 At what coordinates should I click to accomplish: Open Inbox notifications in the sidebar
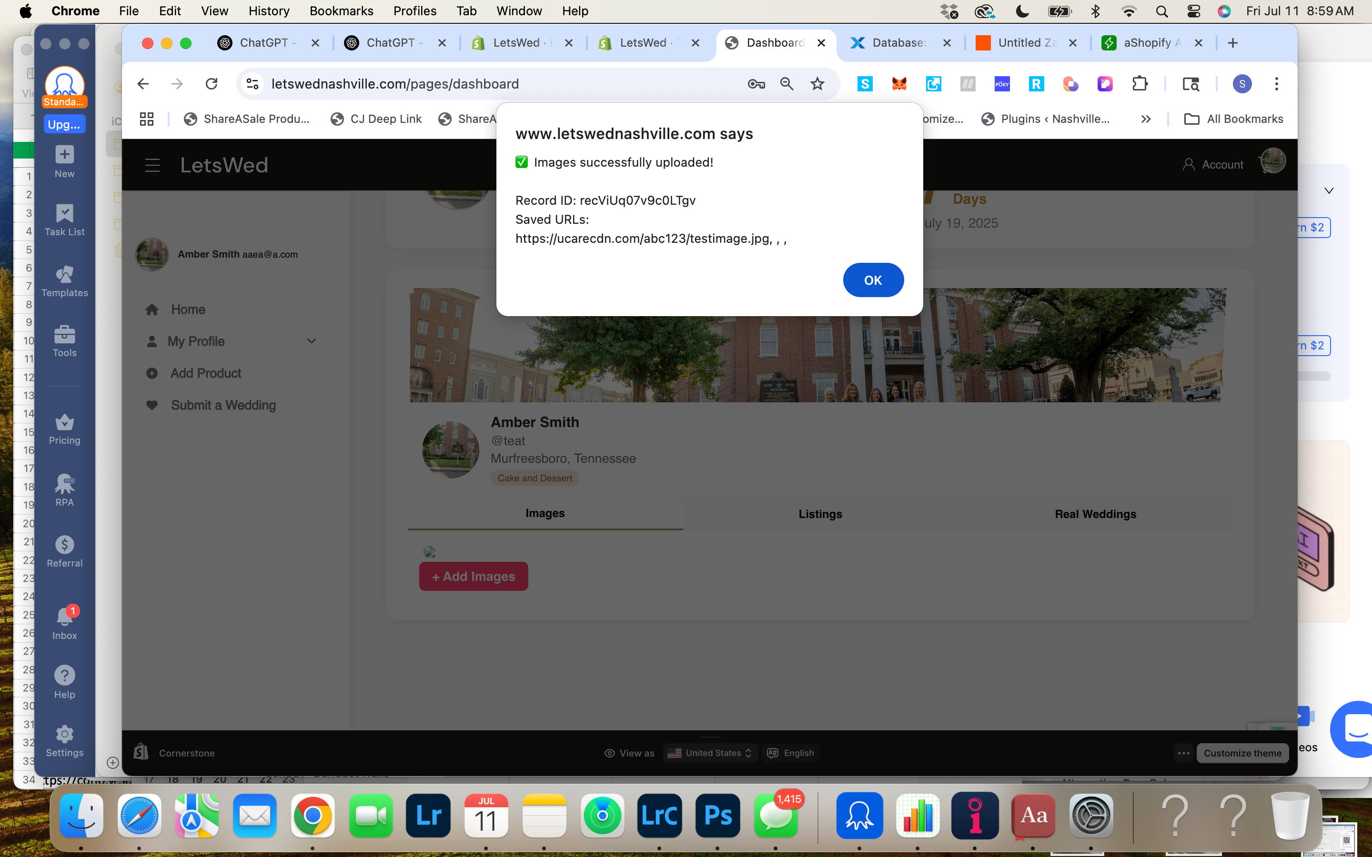(65, 622)
